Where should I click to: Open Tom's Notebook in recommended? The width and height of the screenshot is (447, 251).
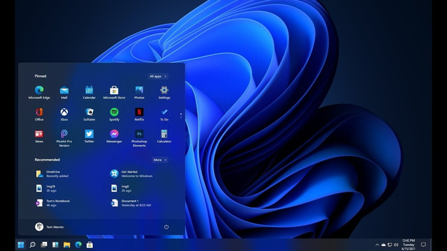53,203
